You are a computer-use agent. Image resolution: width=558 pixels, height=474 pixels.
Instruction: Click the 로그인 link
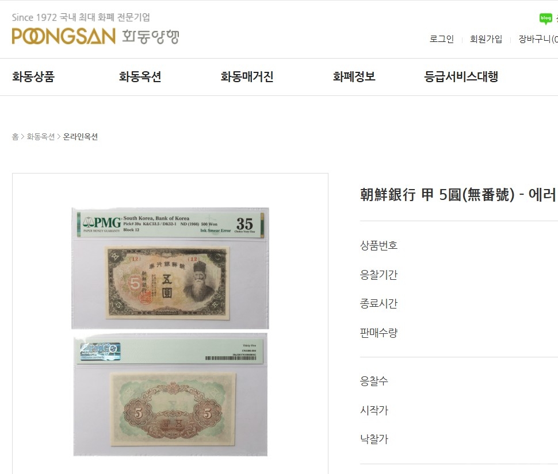(442, 39)
